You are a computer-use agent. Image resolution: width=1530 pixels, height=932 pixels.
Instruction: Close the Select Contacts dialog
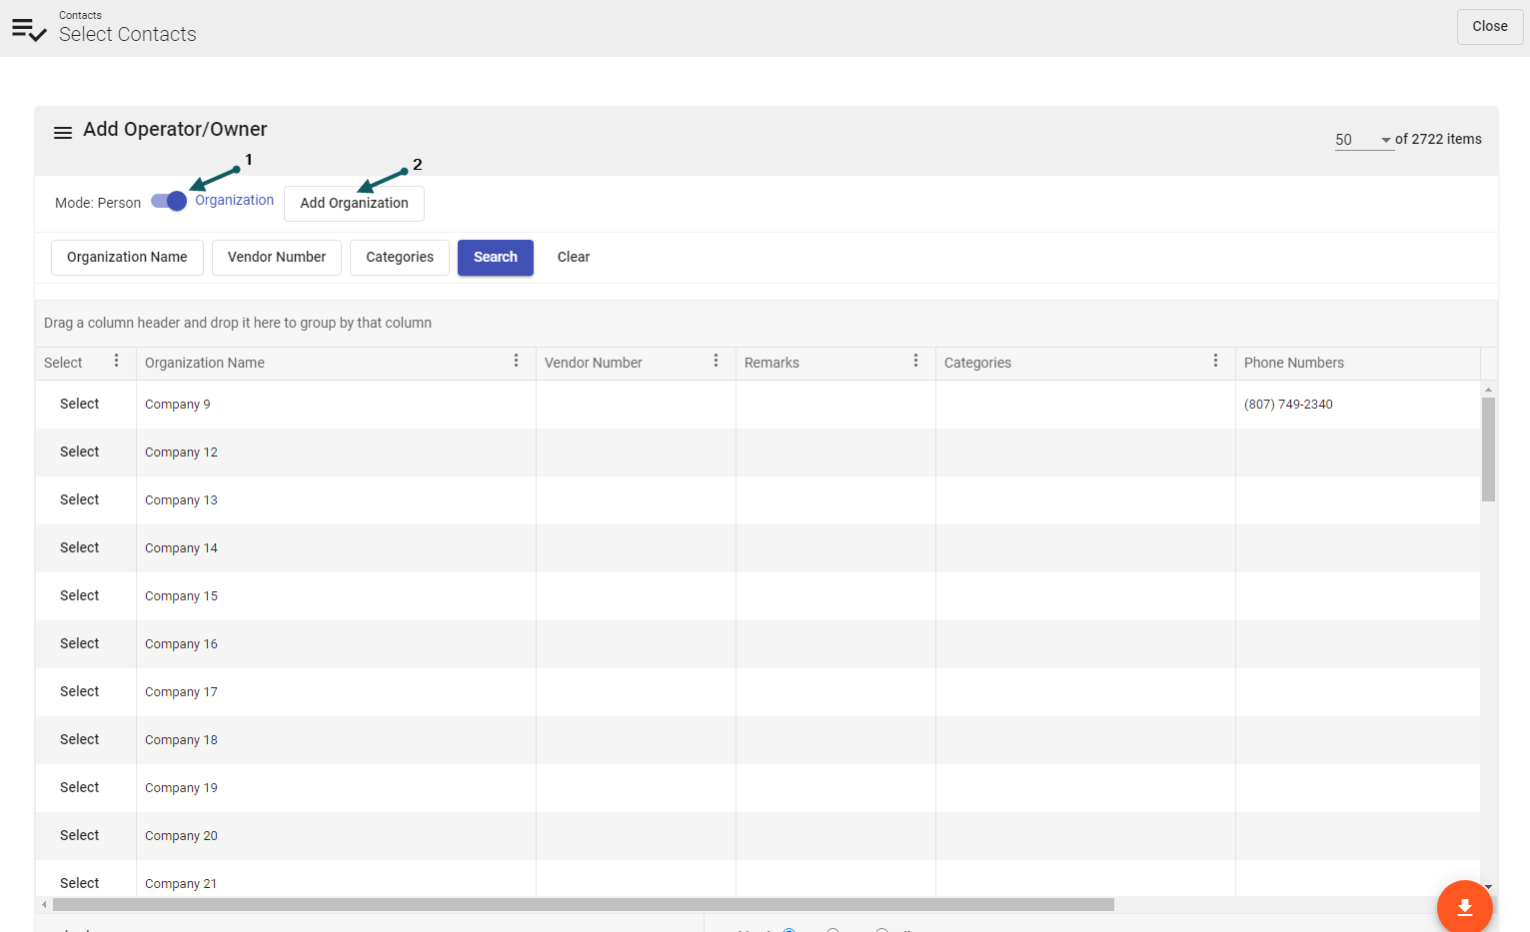(1489, 27)
